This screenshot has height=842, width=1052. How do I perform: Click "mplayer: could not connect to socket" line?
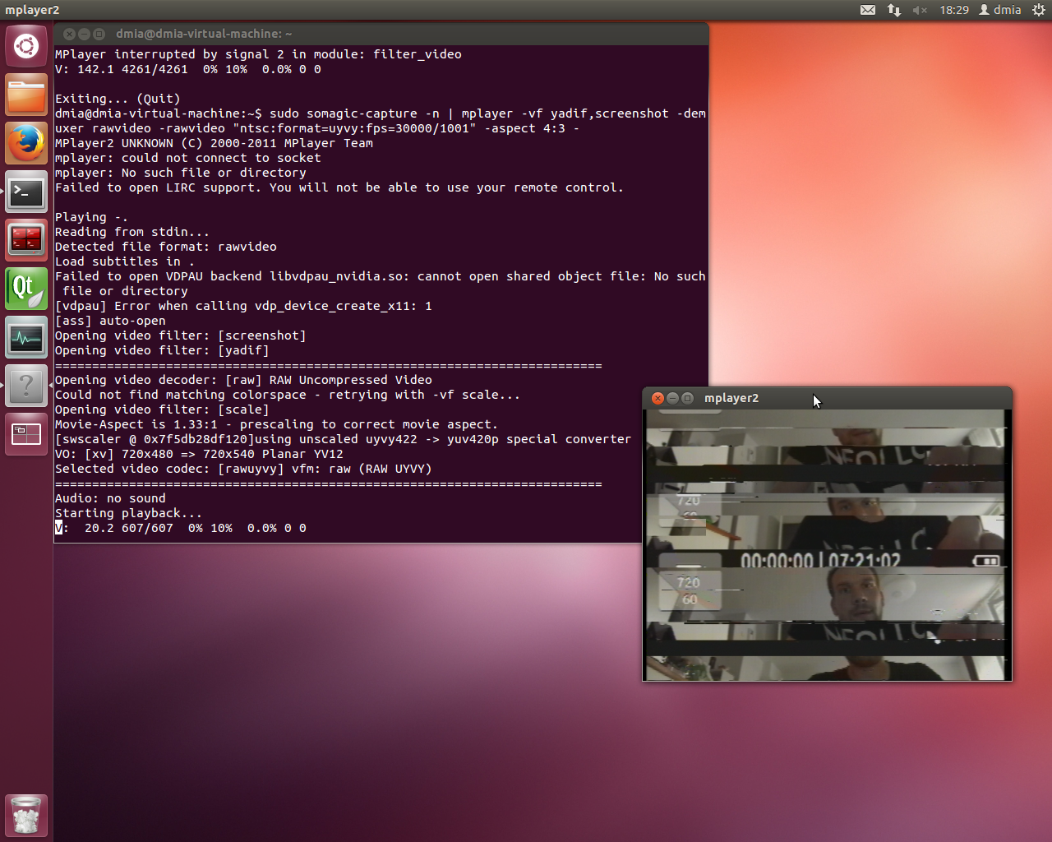(x=188, y=158)
